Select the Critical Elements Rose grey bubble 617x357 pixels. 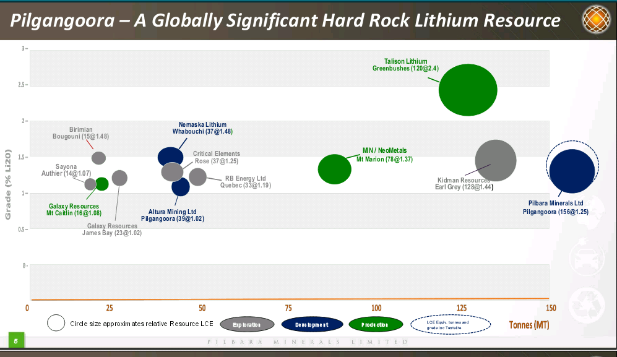(x=172, y=172)
